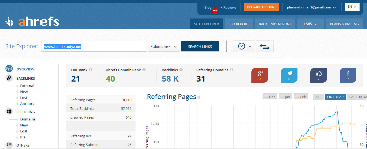Select OVERVIEW in the sidebar
The width and height of the screenshot is (367, 149).
(x=25, y=69)
